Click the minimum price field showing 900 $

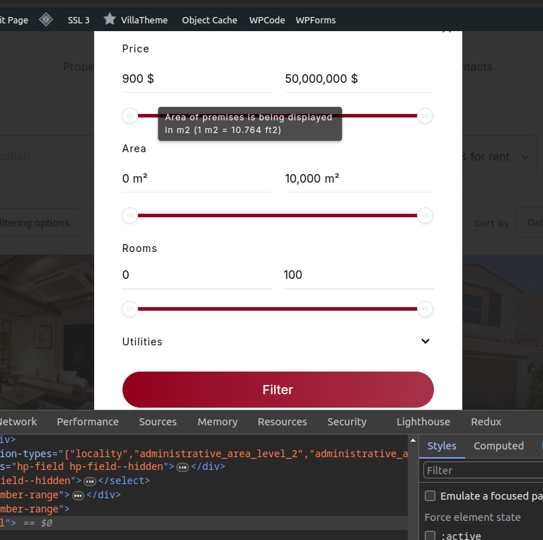pyautogui.click(x=196, y=79)
